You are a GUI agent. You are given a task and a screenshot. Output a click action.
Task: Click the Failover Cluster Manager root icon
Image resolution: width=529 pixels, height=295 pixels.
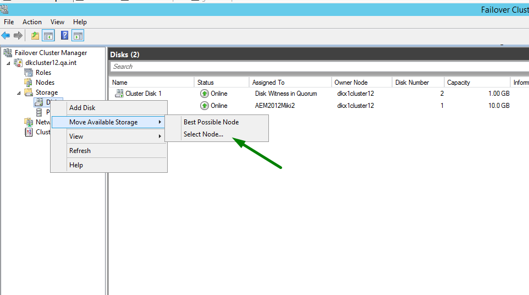click(x=7, y=53)
